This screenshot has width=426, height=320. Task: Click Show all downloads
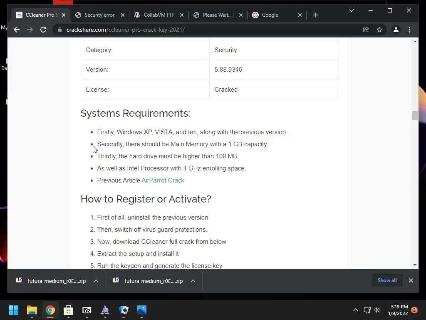387,280
